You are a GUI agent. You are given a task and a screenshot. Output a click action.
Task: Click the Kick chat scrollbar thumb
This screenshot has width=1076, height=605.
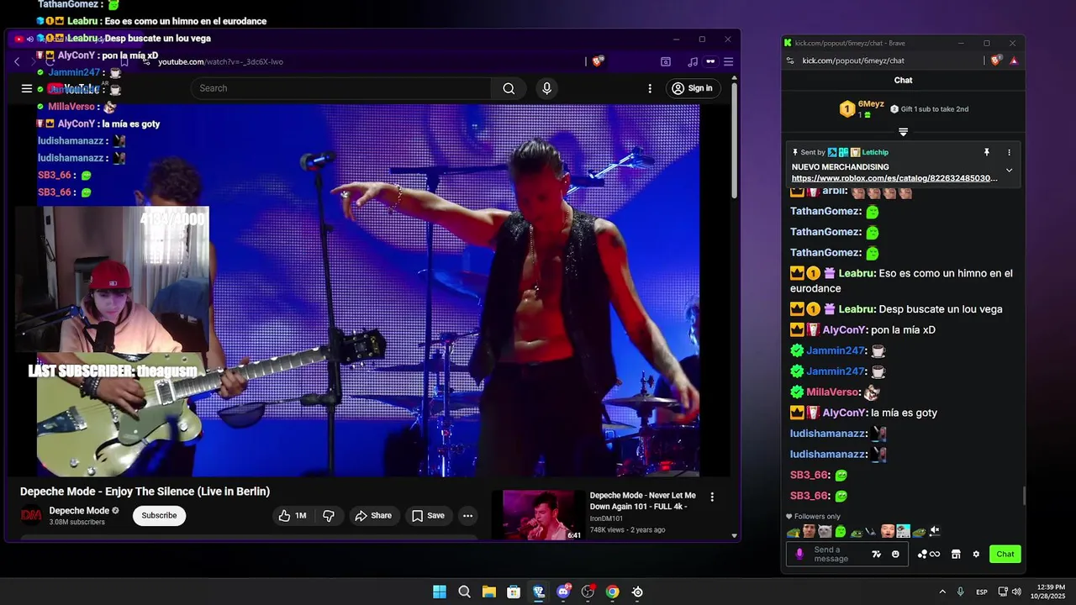[1024, 496]
